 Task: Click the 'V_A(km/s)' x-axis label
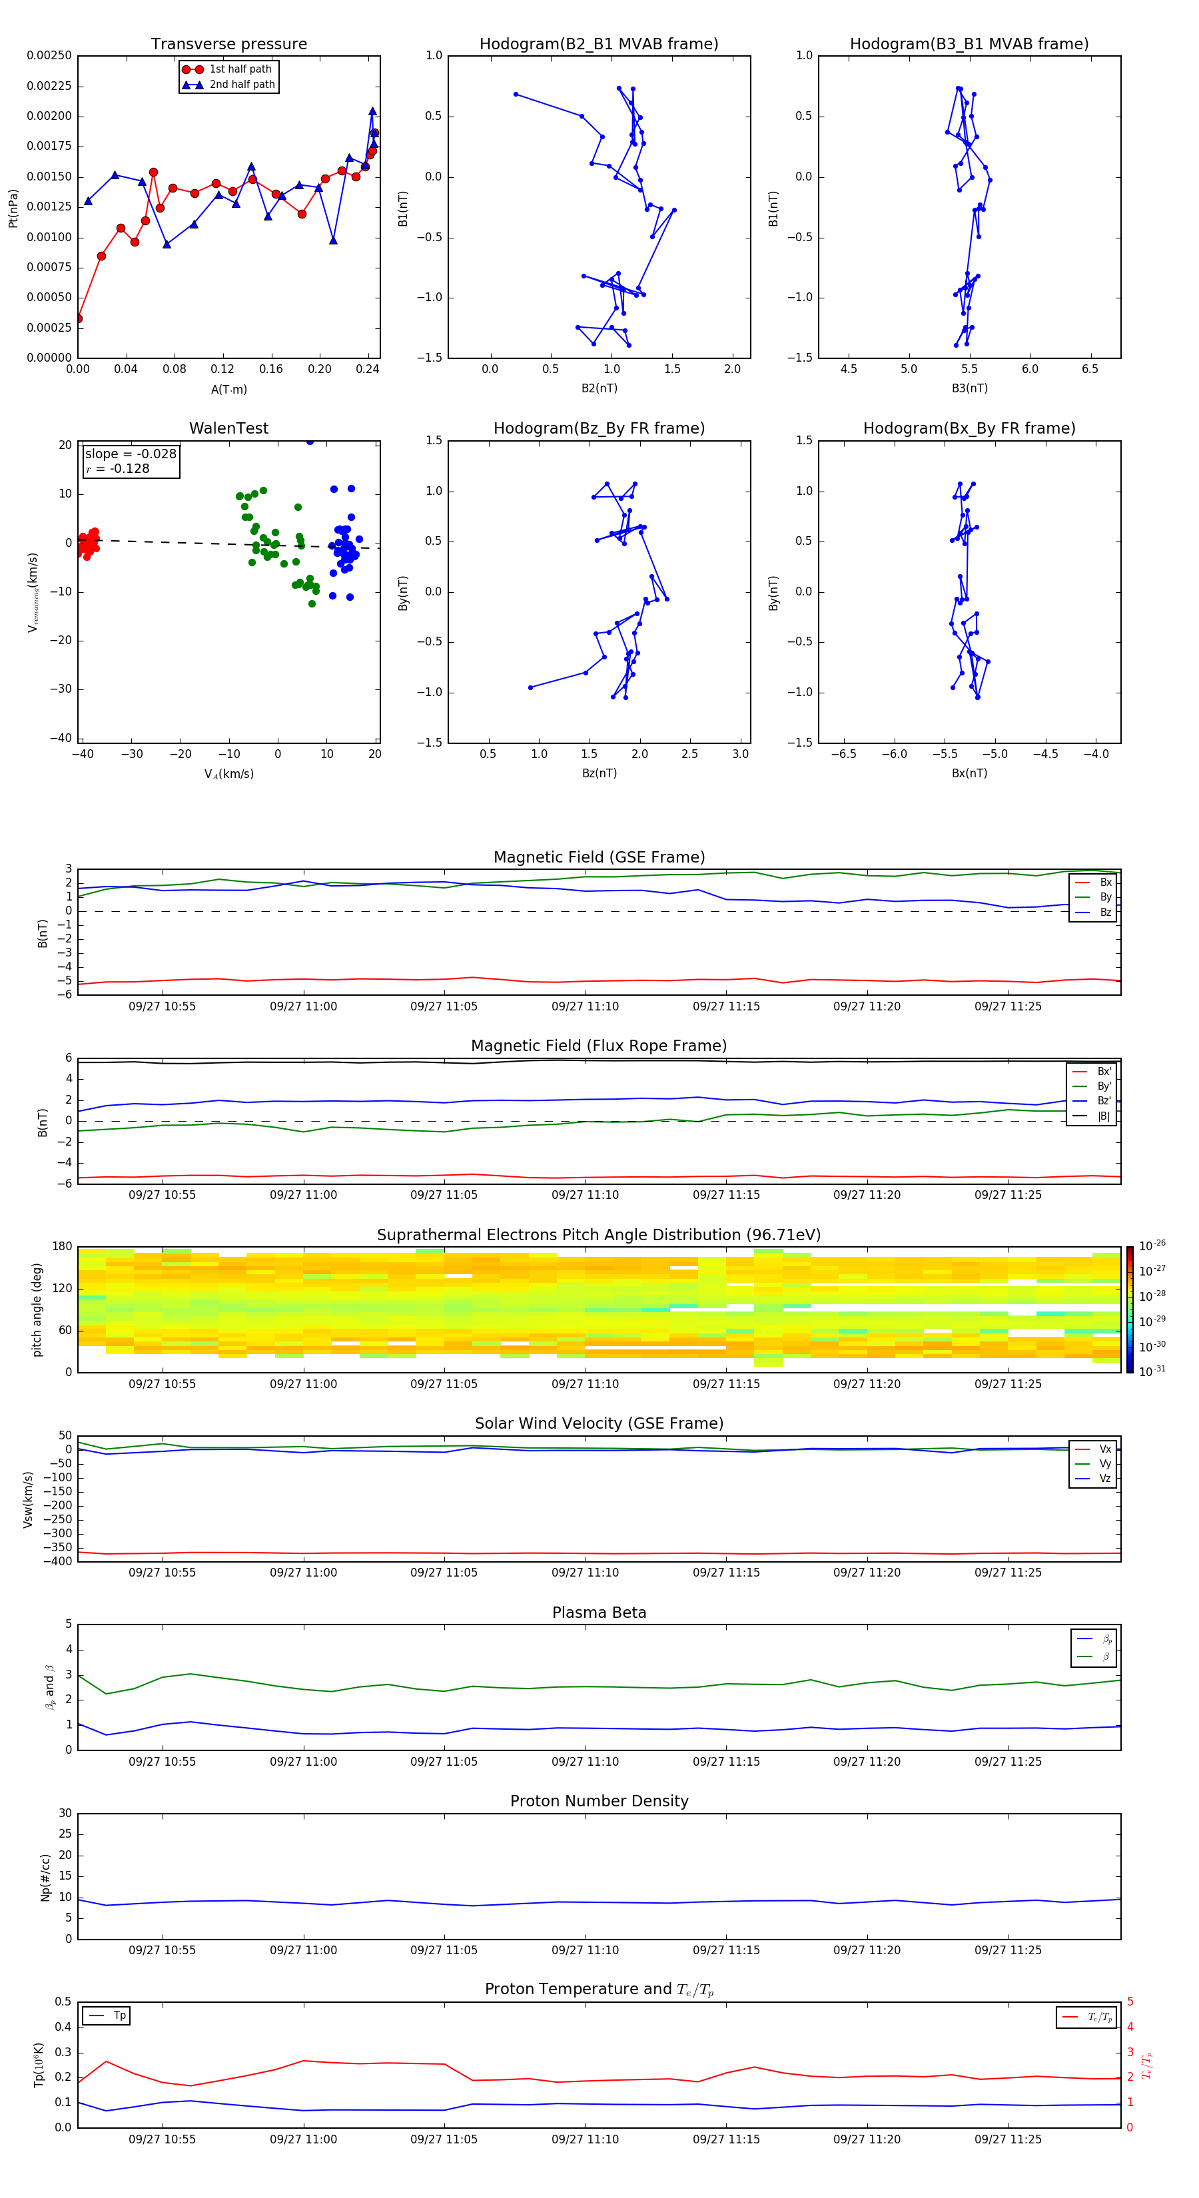pyautogui.click(x=228, y=774)
